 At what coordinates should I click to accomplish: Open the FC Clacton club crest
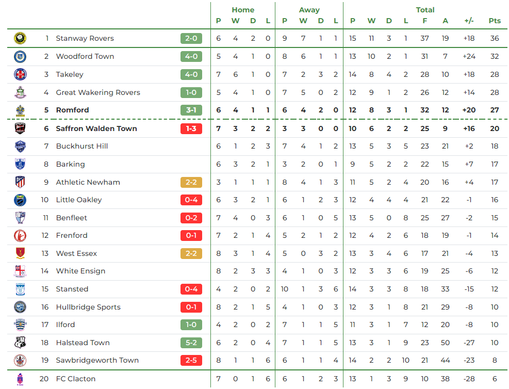[20, 379]
